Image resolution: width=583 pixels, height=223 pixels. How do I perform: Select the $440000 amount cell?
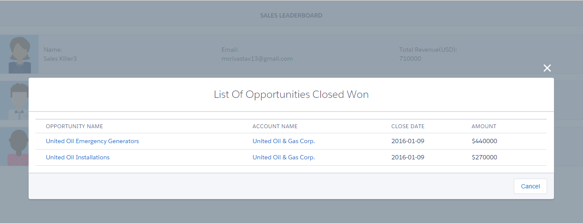coord(484,141)
